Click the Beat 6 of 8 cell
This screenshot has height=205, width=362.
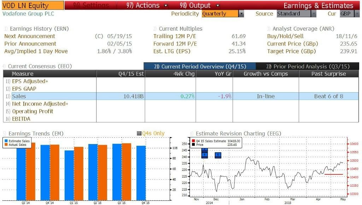click(x=329, y=96)
